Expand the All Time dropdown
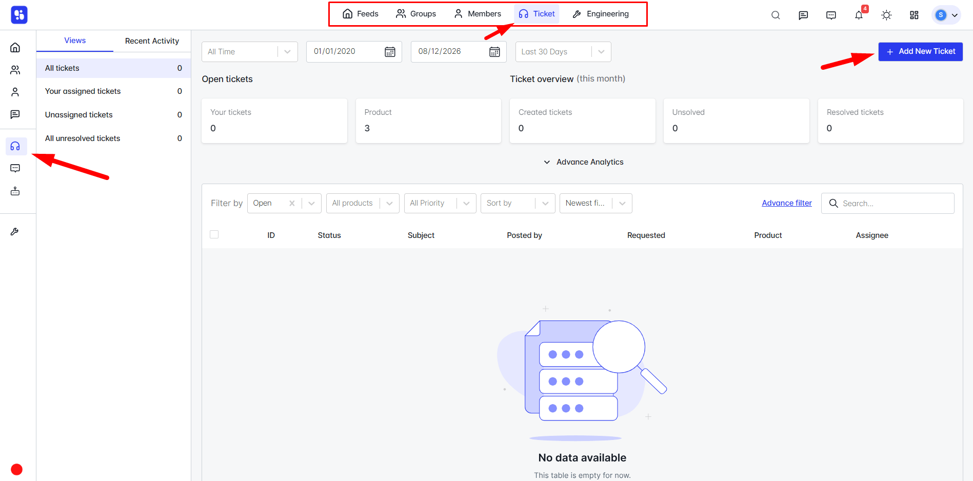 [x=250, y=52]
